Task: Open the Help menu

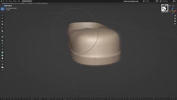Action: click(19, 1)
